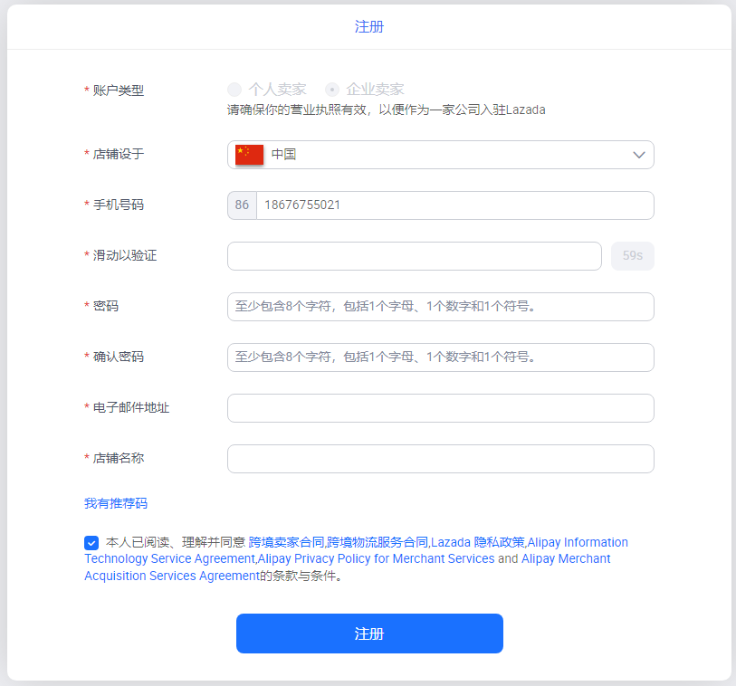Viewport: 736px width, 686px height.
Task: Click the disabled 59s countdown button
Action: (x=632, y=256)
